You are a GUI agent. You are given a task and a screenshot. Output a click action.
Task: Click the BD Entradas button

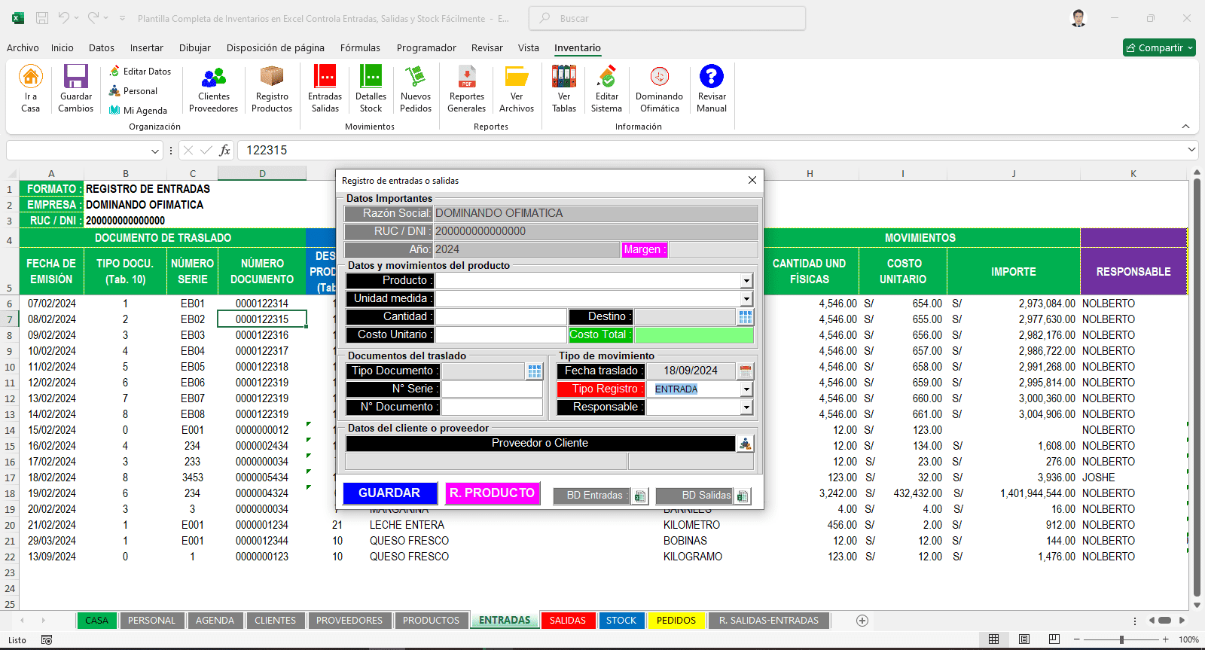[592, 496]
